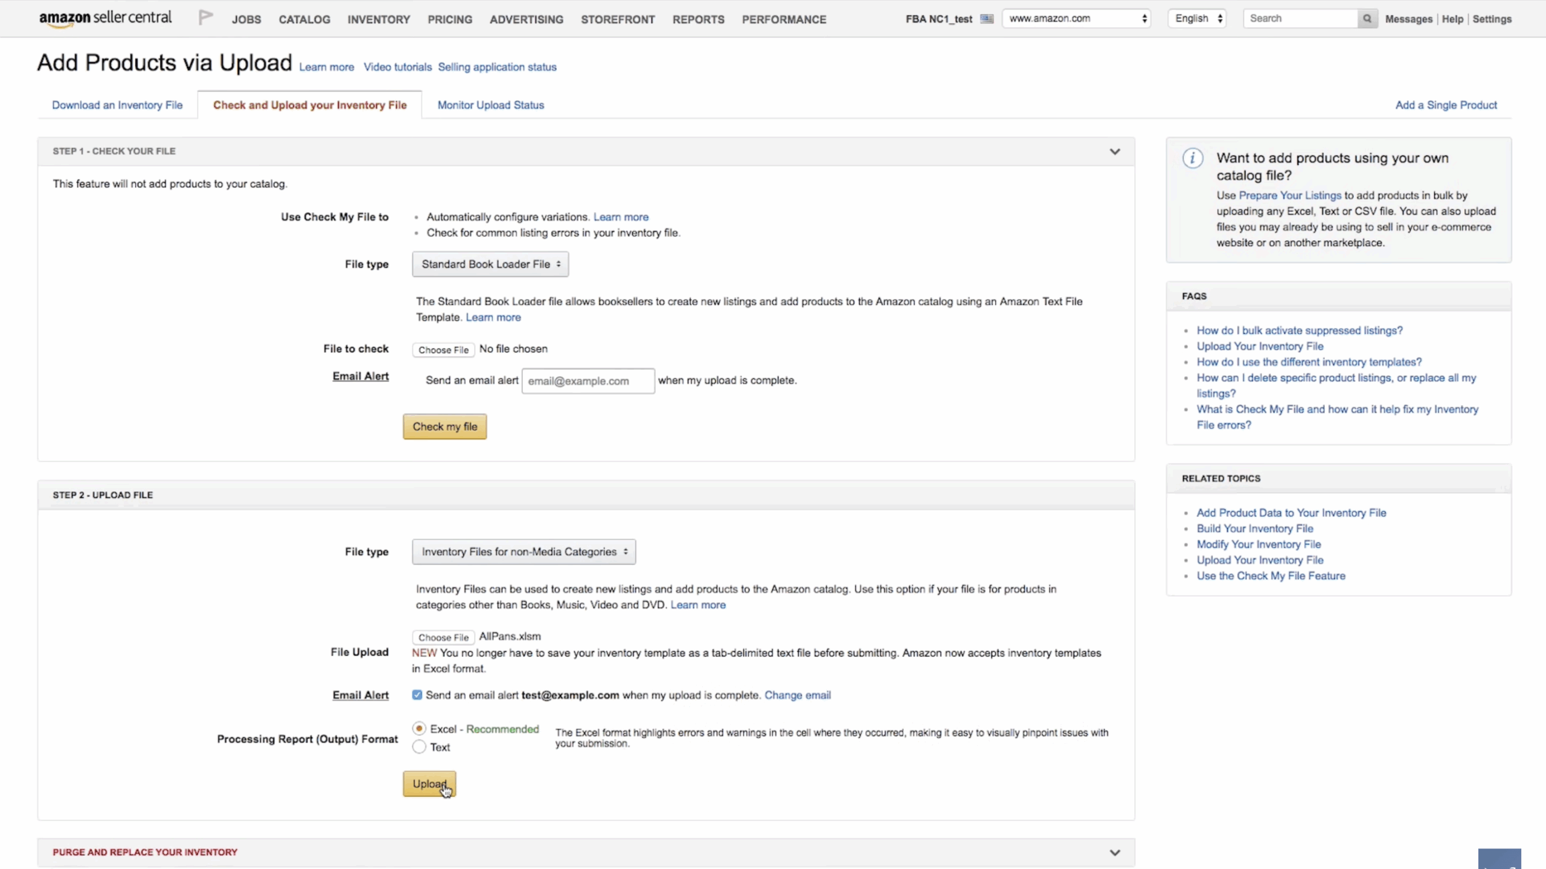Image resolution: width=1546 pixels, height=869 pixels.
Task: Select Text processing report format
Action: point(419,747)
